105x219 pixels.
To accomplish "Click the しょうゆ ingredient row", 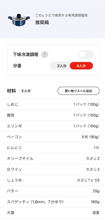I will pyautogui.click(x=52, y=180).
